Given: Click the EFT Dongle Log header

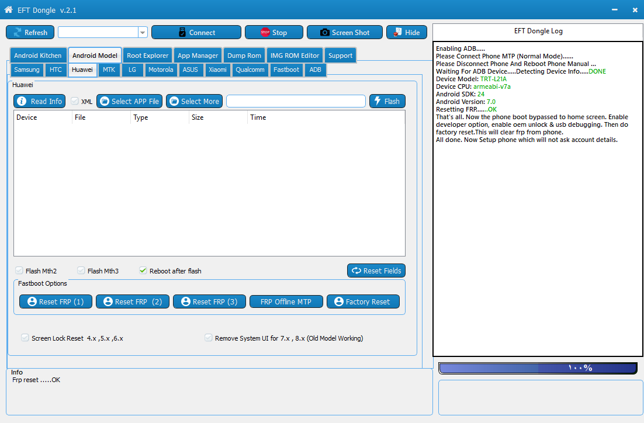Looking at the screenshot, I should [538, 31].
